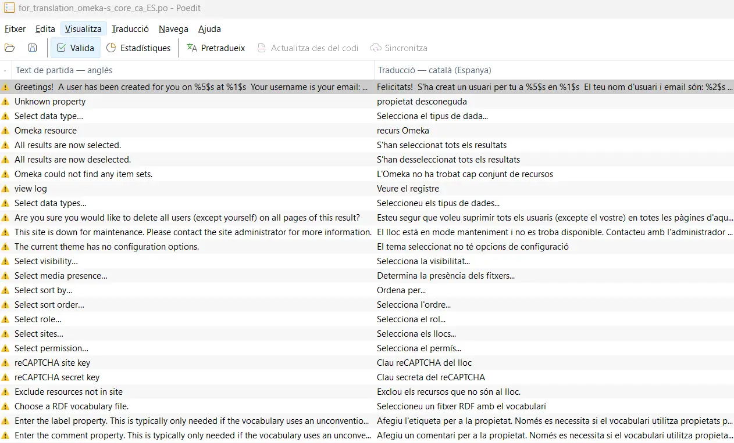Open the Traducció menu
Viewport: 734px width, 443px height.
coord(130,28)
